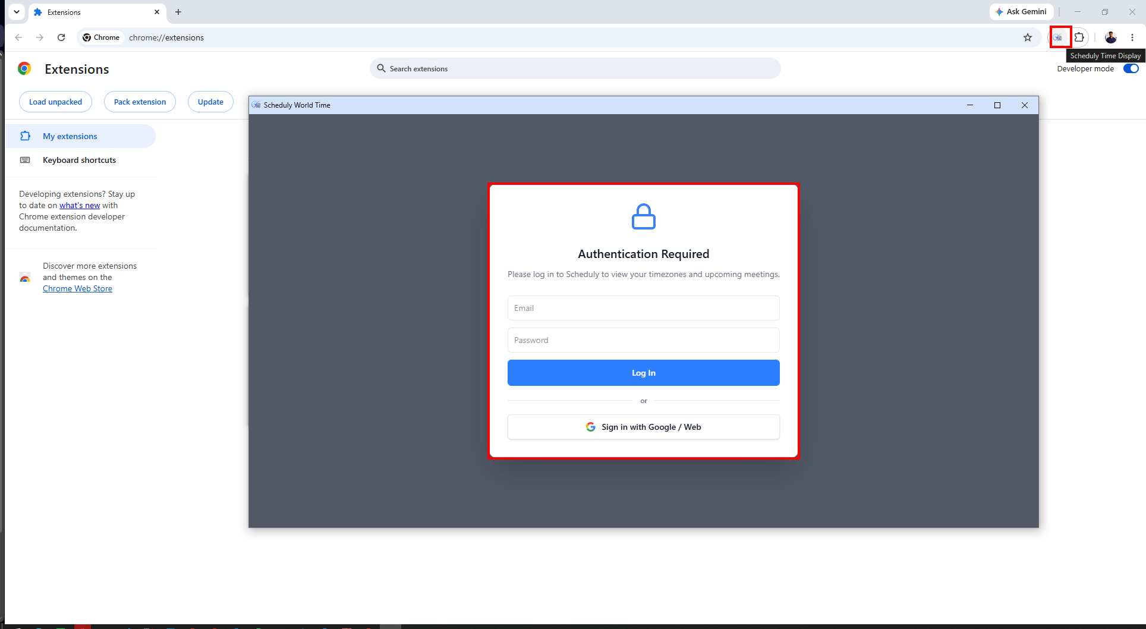Select My extensions in sidebar

80,136
